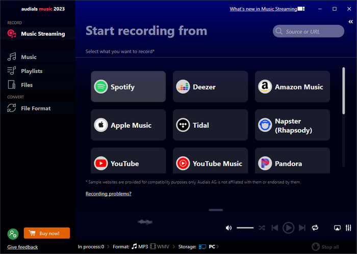
Task: Click the MP3 audio format indicator
Action: [143, 247]
